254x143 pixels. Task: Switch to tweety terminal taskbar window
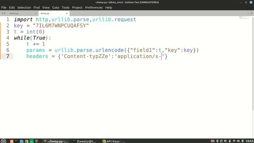point(85,141)
